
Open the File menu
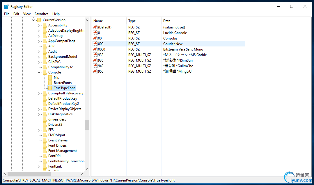click(7, 14)
